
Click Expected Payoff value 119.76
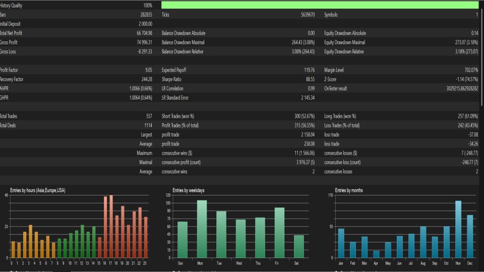309,70
